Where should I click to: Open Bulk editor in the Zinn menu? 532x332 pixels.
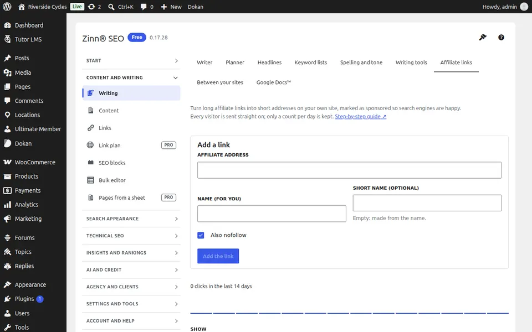pyautogui.click(x=131, y=180)
